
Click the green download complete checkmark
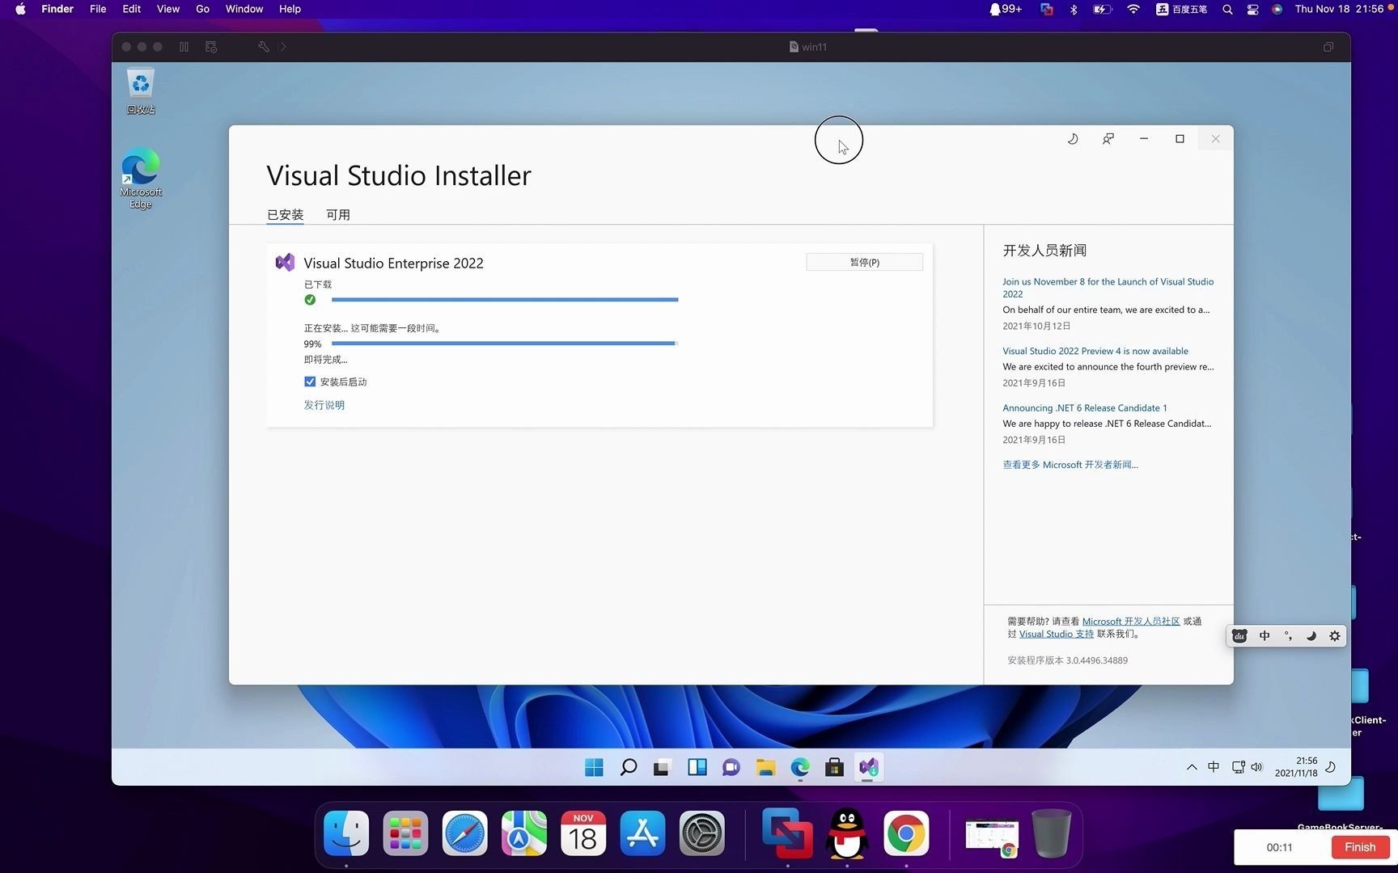310,300
